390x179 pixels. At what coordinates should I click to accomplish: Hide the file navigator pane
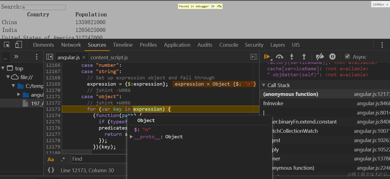click(x=50, y=57)
